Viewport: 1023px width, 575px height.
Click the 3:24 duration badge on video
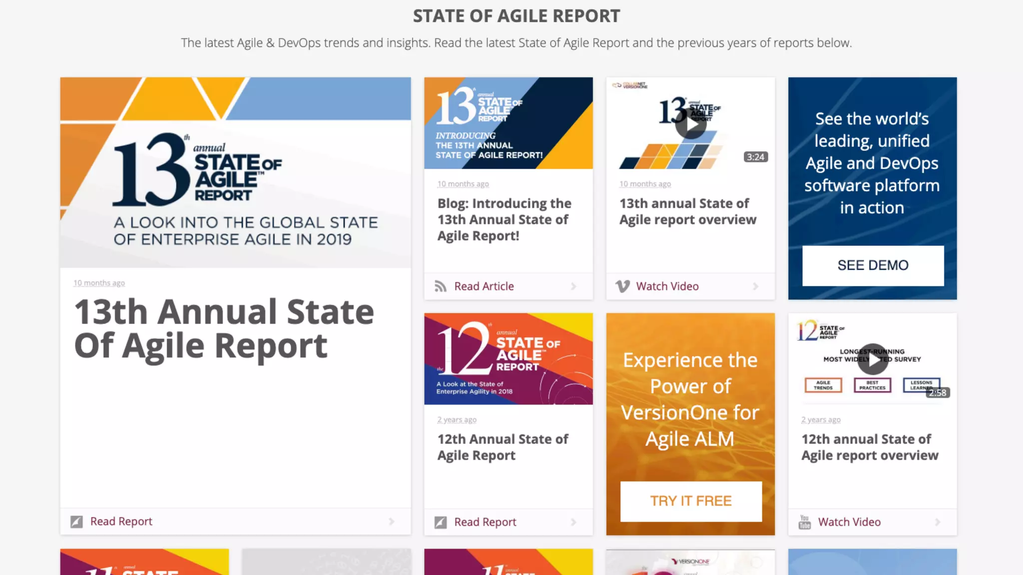pyautogui.click(x=755, y=157)
